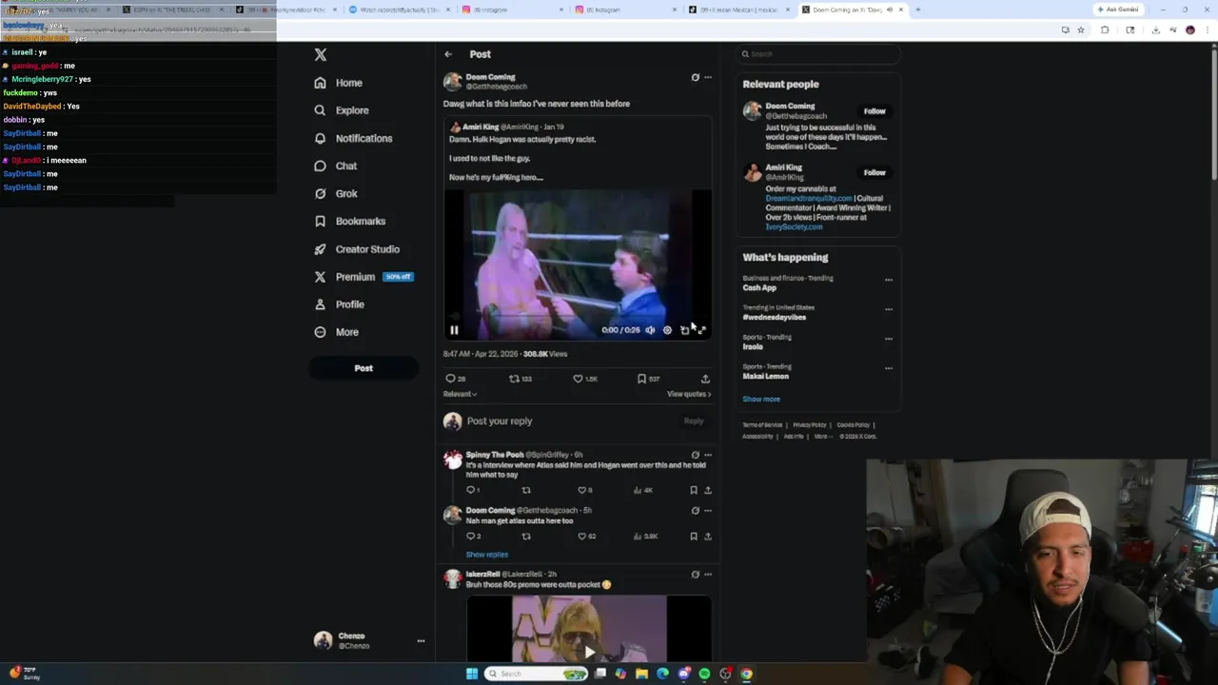Image resolution: width=1218 pixels, height=685 pixels.
Task: Reply to the main post with 28 replies
Action: [456, 379]
